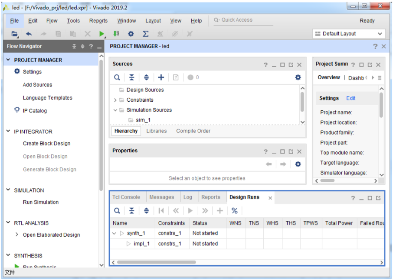This screenshot has height=280, width=393.
Task: Expand Open Elaborated Design in Flow Navigator
Action: (x=17, y=235)
